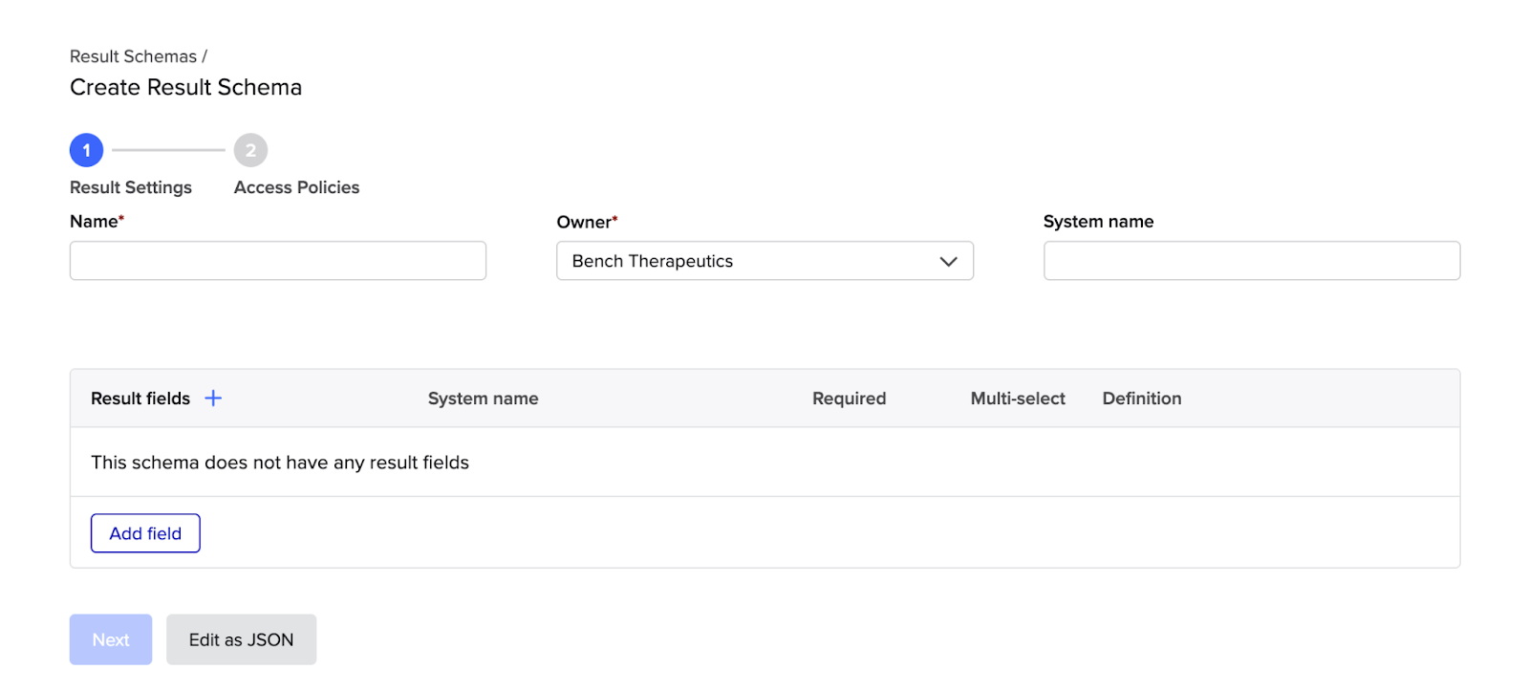This screenshot has height=691, width=1529.
Task: Click the chevron arrow in Owner dropdown
Action: pos(948,262)
